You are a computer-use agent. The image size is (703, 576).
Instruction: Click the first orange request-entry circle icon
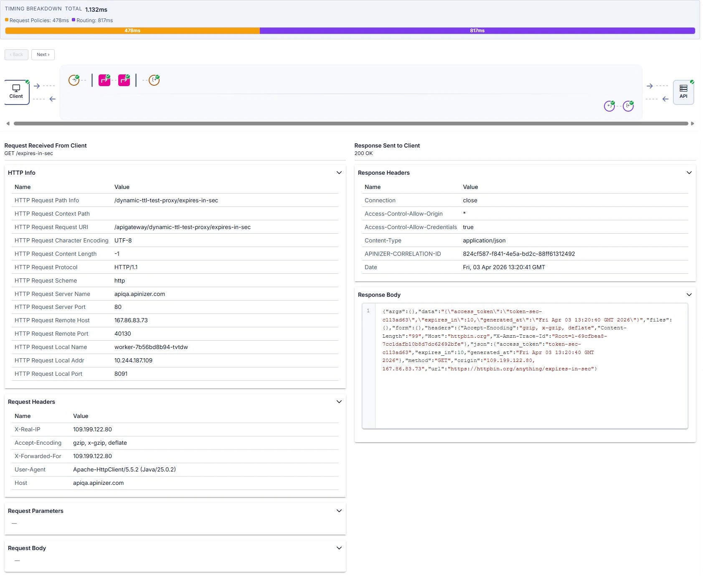[74, 80]
